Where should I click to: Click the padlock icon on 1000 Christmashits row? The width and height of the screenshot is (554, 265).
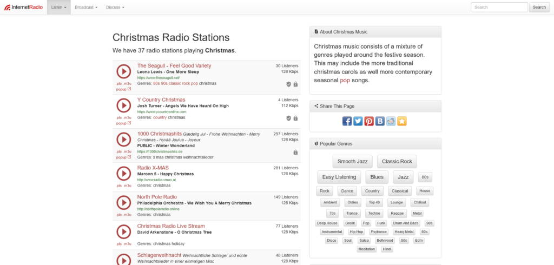[295, 153]
